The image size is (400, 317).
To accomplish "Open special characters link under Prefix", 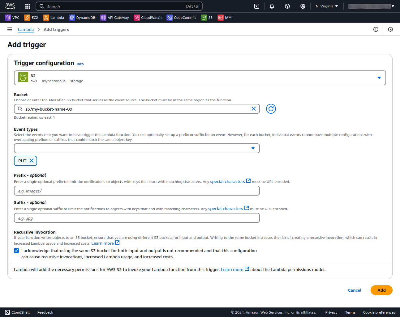I will pyautogui.click(x=227, y=181).
